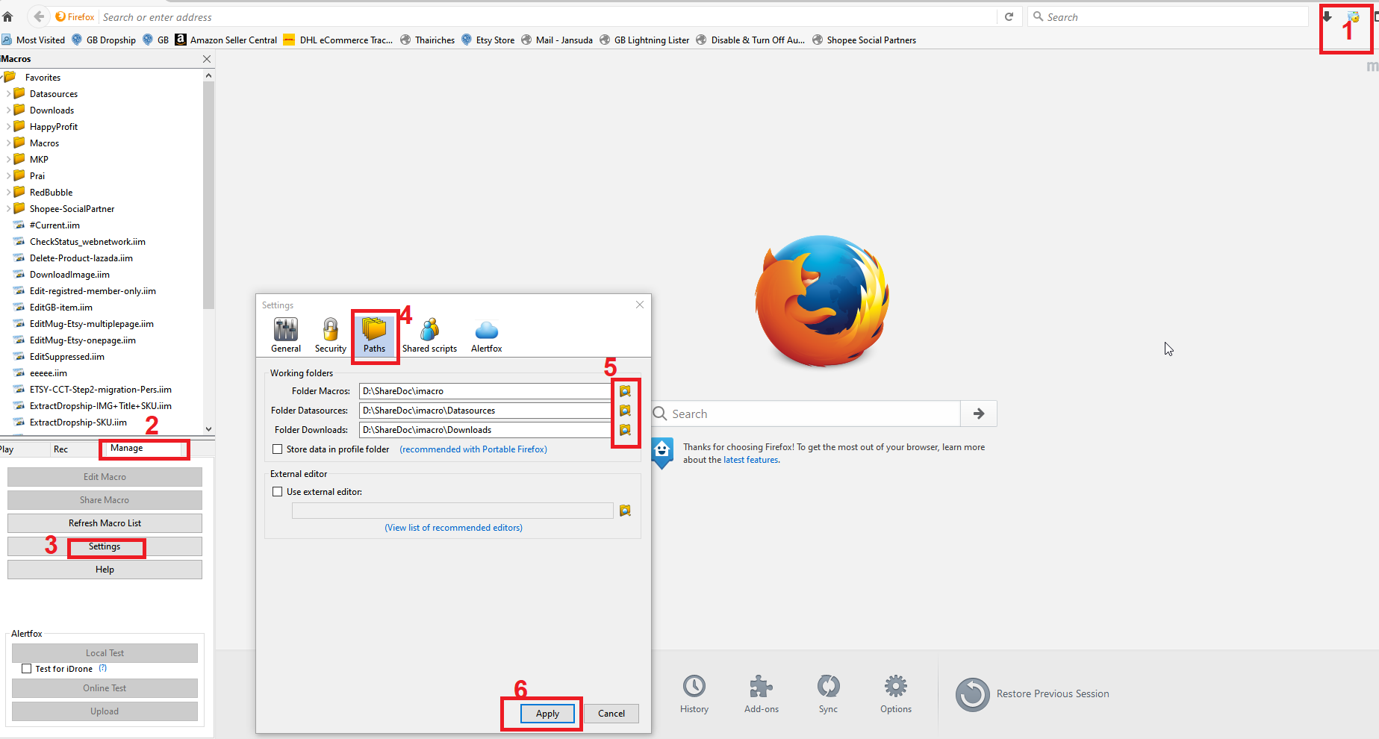
Task: Click Refresh Macro List button
Action: 105,523
